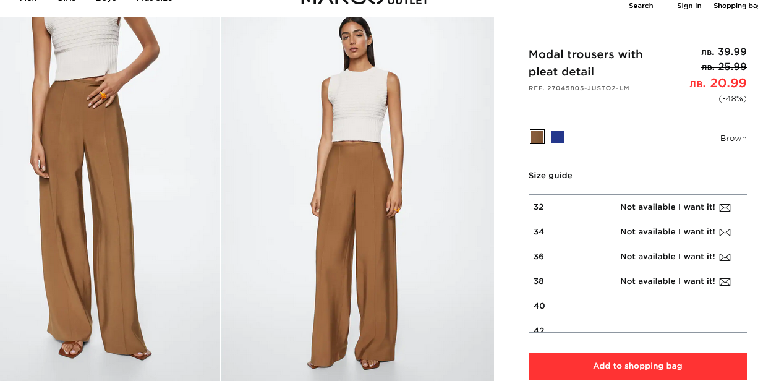Click Sign in
Screen dimensions: 758x381
coord(689,6)
